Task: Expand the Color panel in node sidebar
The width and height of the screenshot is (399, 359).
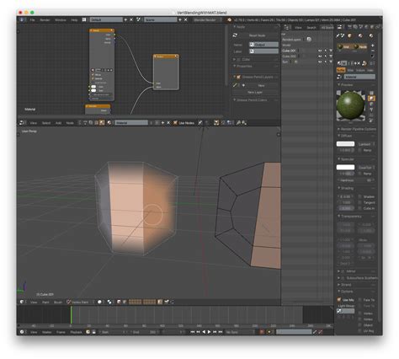Action: pyautogui.click(x=235, y=60)
